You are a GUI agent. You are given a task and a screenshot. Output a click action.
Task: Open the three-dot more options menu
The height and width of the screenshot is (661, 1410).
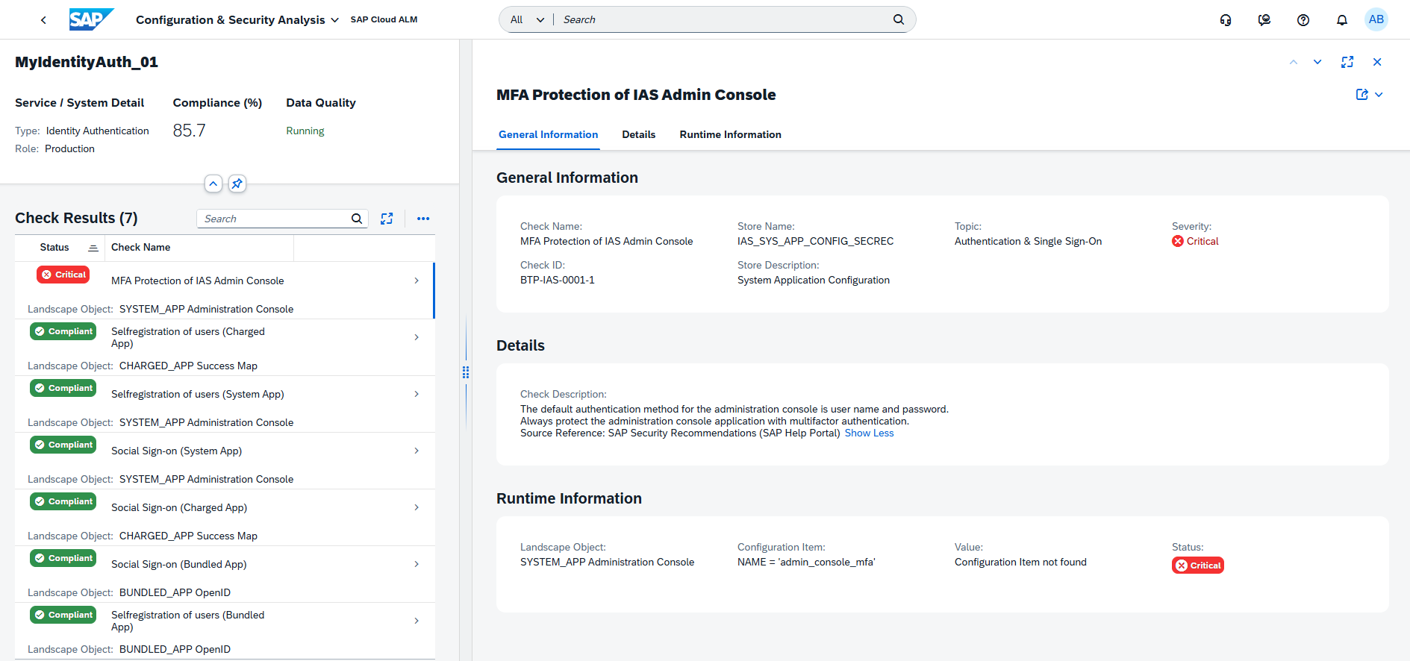pos(423,219)
